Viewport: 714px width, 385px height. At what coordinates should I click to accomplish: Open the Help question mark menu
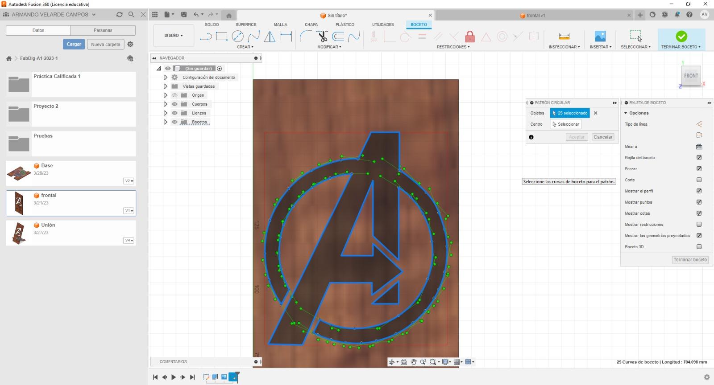[x=689, y=15]
